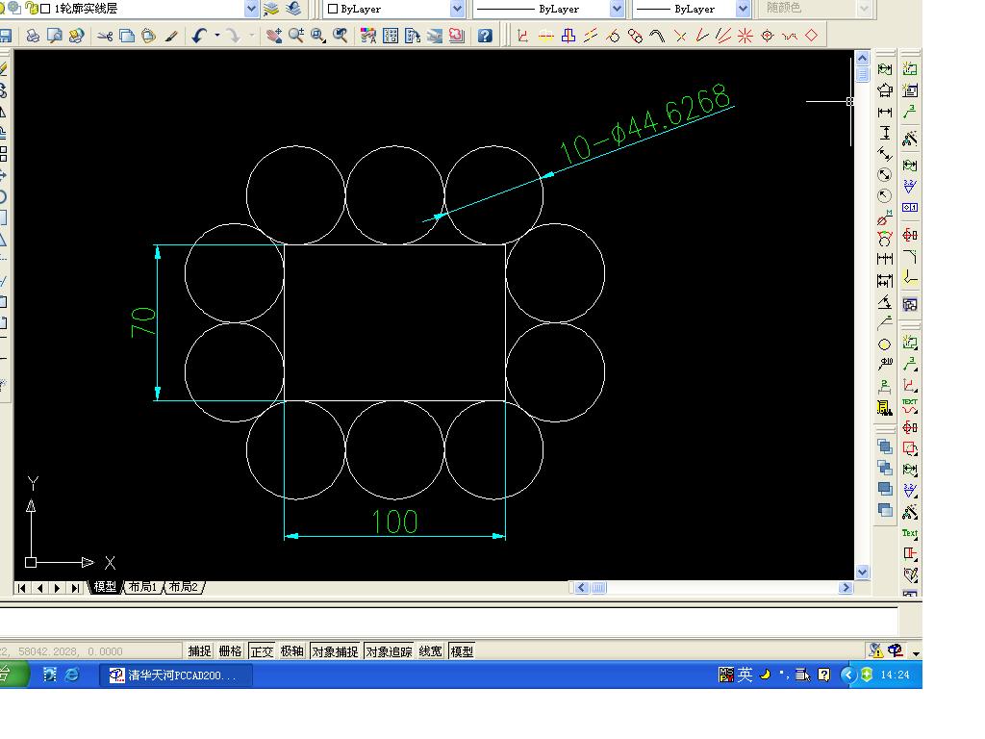Image resolution: width=985 pixels, height=739 pixels.
Task: Open the linetype ByLayer dropdown
Action: 617,9
